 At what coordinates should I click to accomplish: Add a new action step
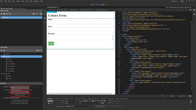(1, 50)
